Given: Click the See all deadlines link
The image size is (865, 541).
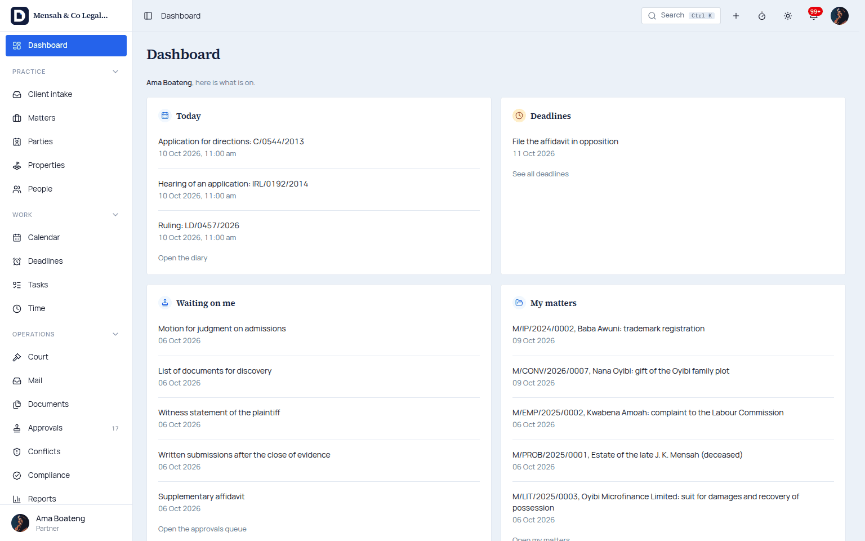Looking at the screenshot, I should pos(541,174).
